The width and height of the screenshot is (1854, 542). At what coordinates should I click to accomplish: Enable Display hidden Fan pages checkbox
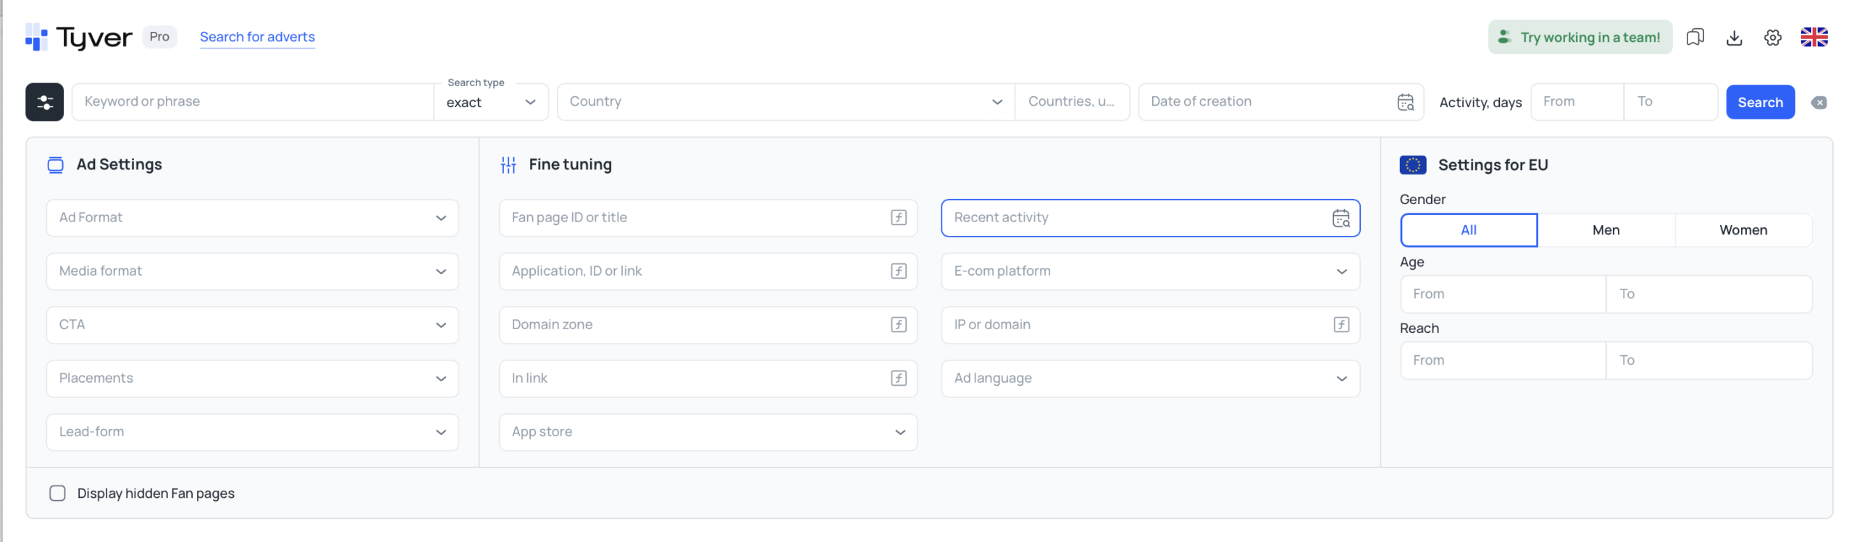coord(57,494)
